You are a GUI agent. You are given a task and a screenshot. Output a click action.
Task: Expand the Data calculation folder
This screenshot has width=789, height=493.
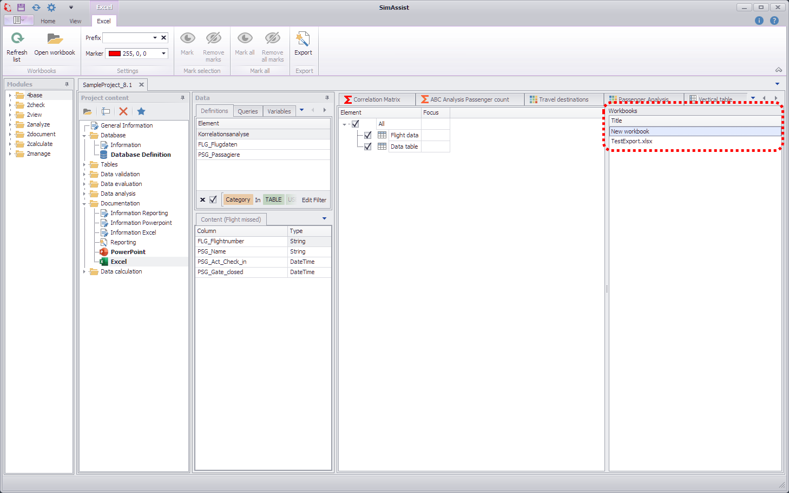click(x=83, y=271)
